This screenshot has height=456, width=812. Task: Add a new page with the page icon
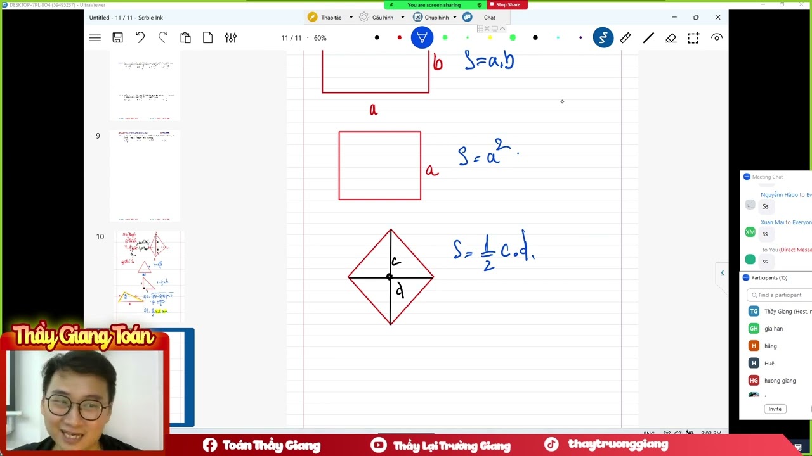coord(208,38)
